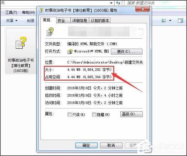Open the address bar history dropdown arrow
This screenshot has width=187, height=156.
(111, 3)
